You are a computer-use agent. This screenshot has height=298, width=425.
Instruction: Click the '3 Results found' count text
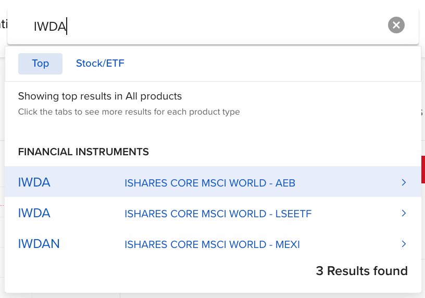tap(361, 271)
